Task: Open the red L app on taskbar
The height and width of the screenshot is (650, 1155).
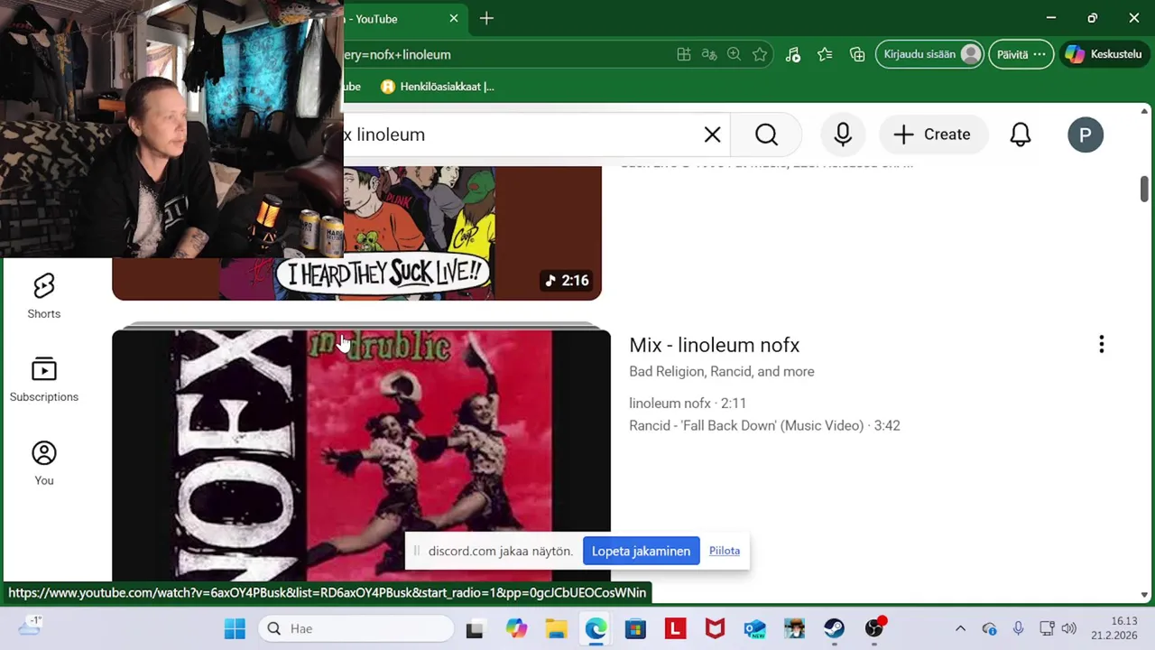Action: click(675, 628)
